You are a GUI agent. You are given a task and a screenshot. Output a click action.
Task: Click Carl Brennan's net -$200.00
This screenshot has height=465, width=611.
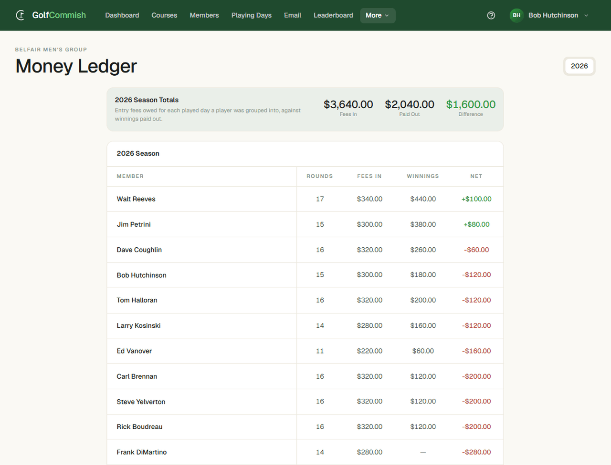(476, 376)
